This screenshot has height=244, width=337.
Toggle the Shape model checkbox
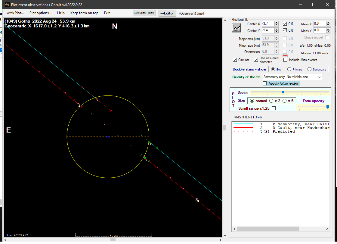click(x=327, y=37)
